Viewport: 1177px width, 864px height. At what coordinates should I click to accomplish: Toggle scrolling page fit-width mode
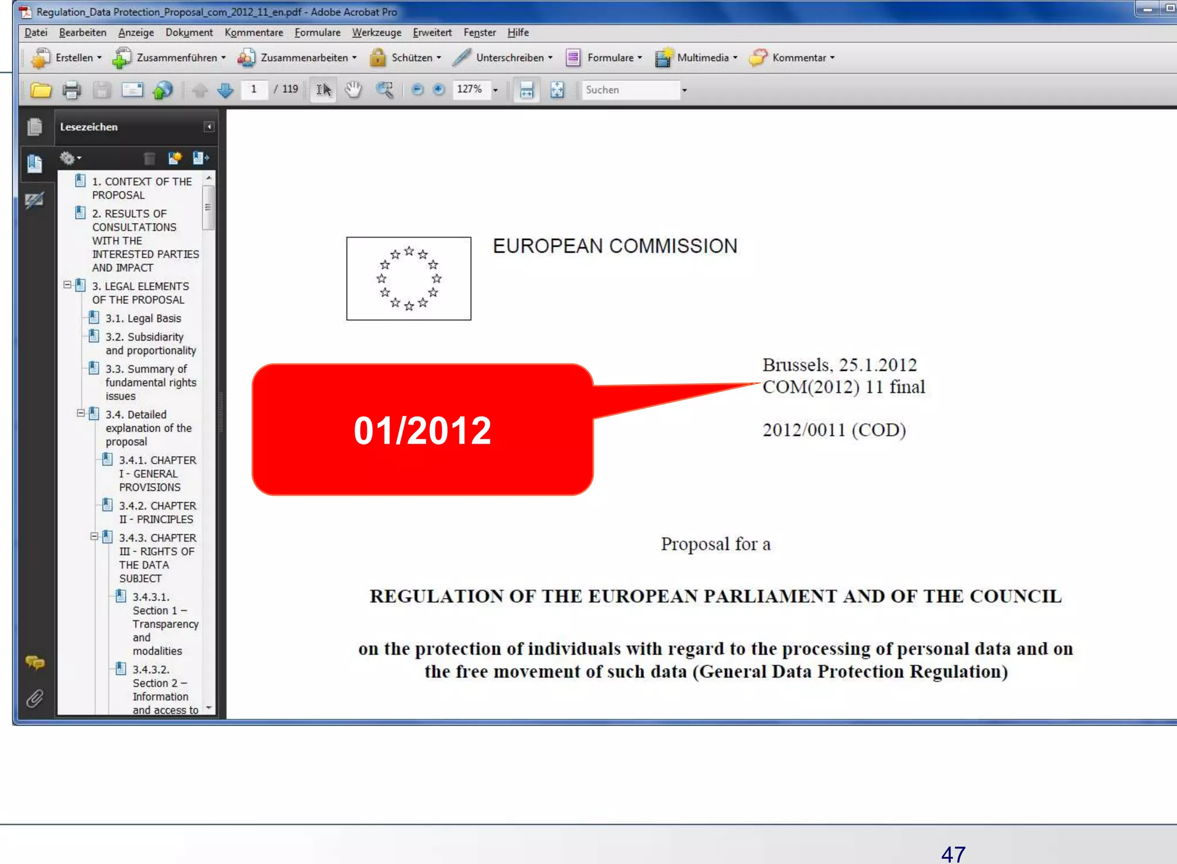click(526, 90)
